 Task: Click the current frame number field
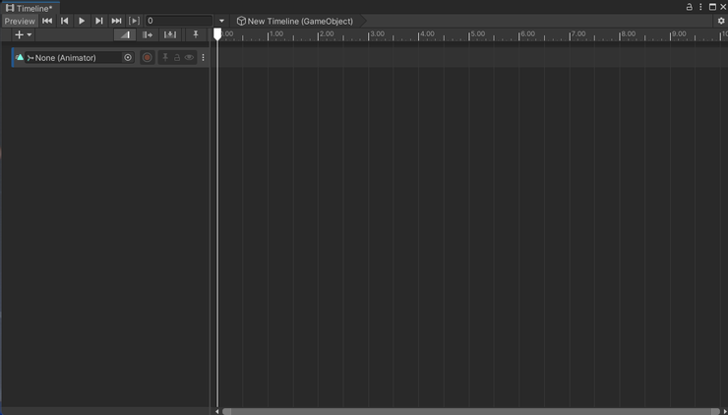[x=179, y=21]
